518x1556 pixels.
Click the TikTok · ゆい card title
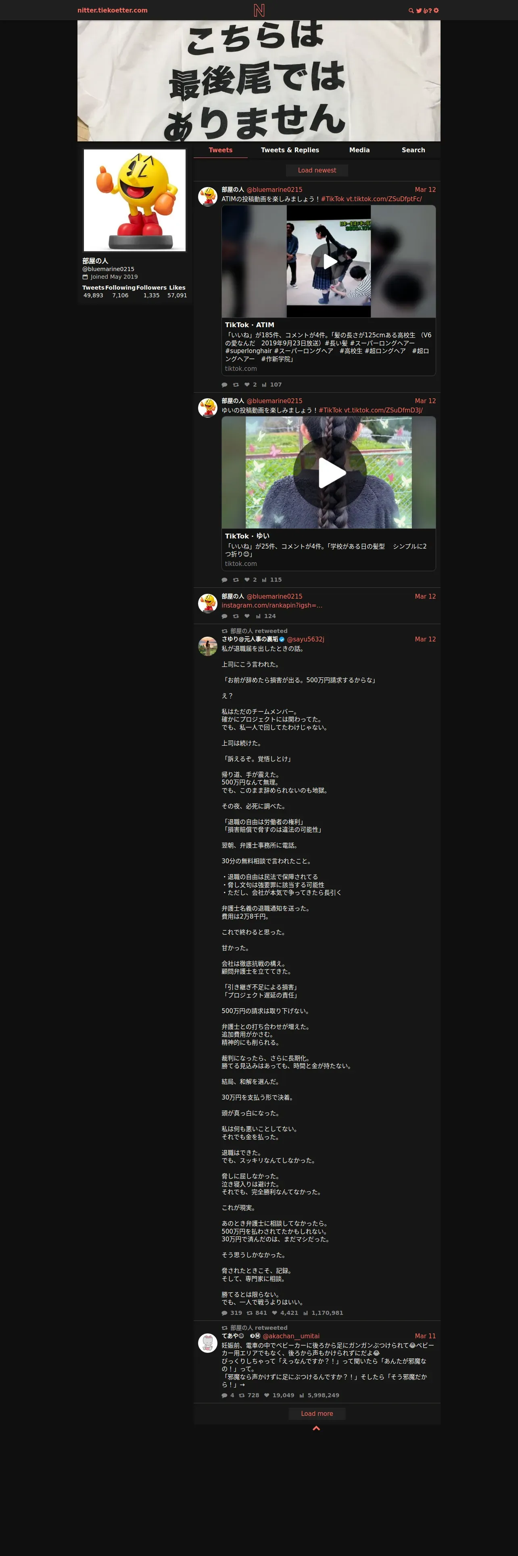point(247,536)
